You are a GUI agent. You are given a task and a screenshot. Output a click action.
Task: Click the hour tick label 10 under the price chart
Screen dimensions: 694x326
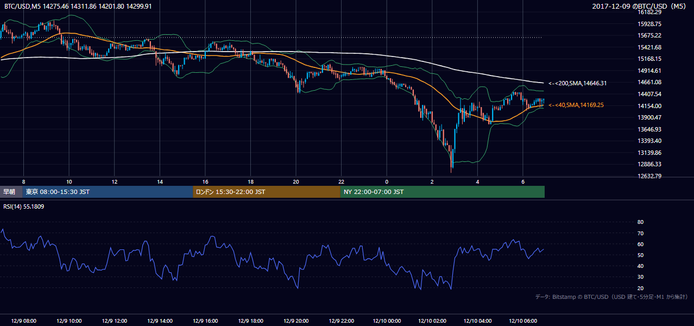pyautogui.click(x=69, y=181)
